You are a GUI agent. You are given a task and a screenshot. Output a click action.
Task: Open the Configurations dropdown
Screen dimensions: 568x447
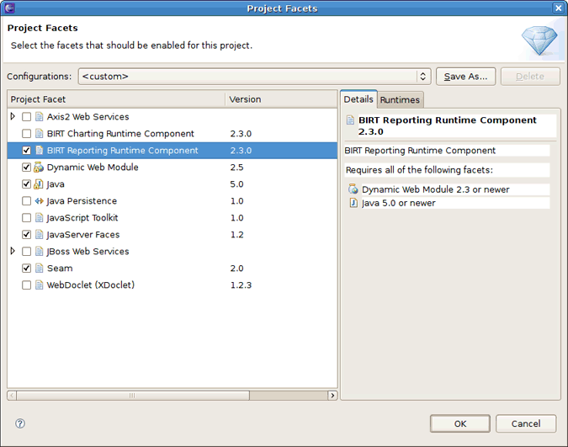(255, 77)
